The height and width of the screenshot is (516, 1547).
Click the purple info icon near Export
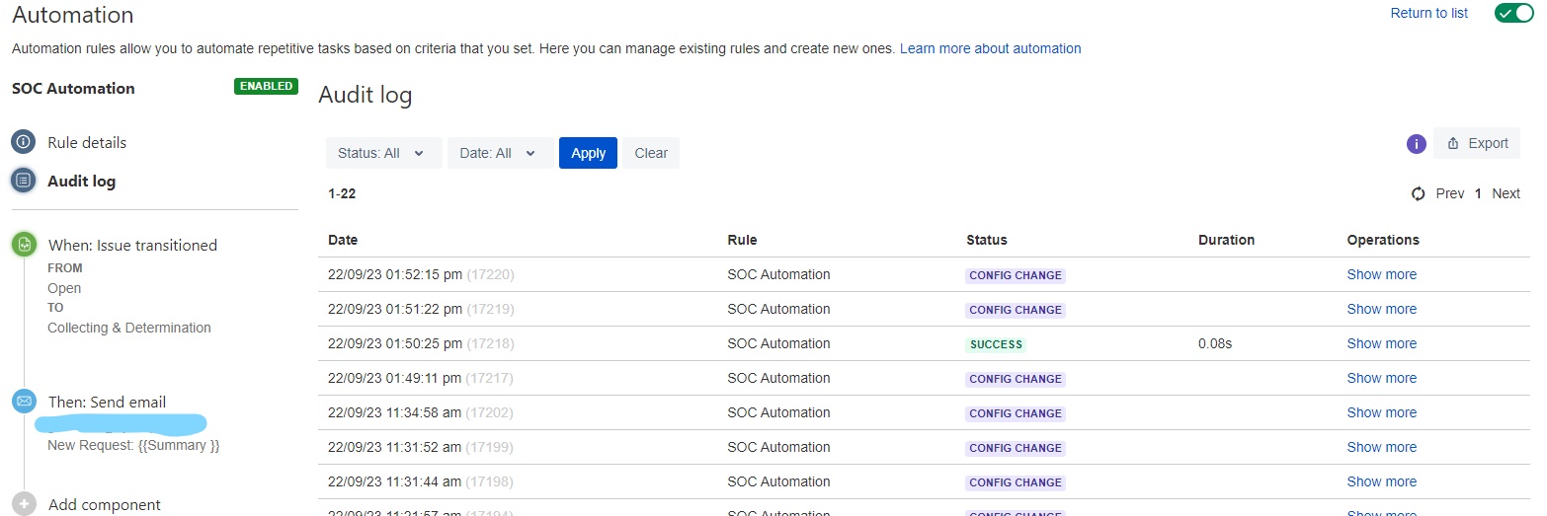(1416, 144)
